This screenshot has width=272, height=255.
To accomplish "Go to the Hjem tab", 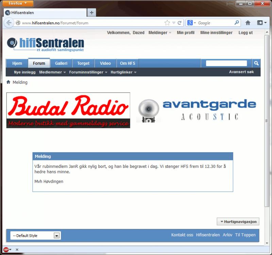I will tap(17, 63).
